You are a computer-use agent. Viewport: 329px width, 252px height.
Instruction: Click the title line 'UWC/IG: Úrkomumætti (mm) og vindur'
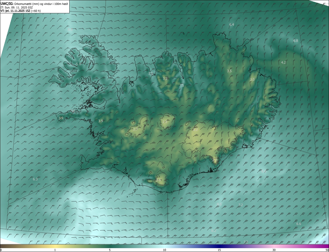click(34, 4)
